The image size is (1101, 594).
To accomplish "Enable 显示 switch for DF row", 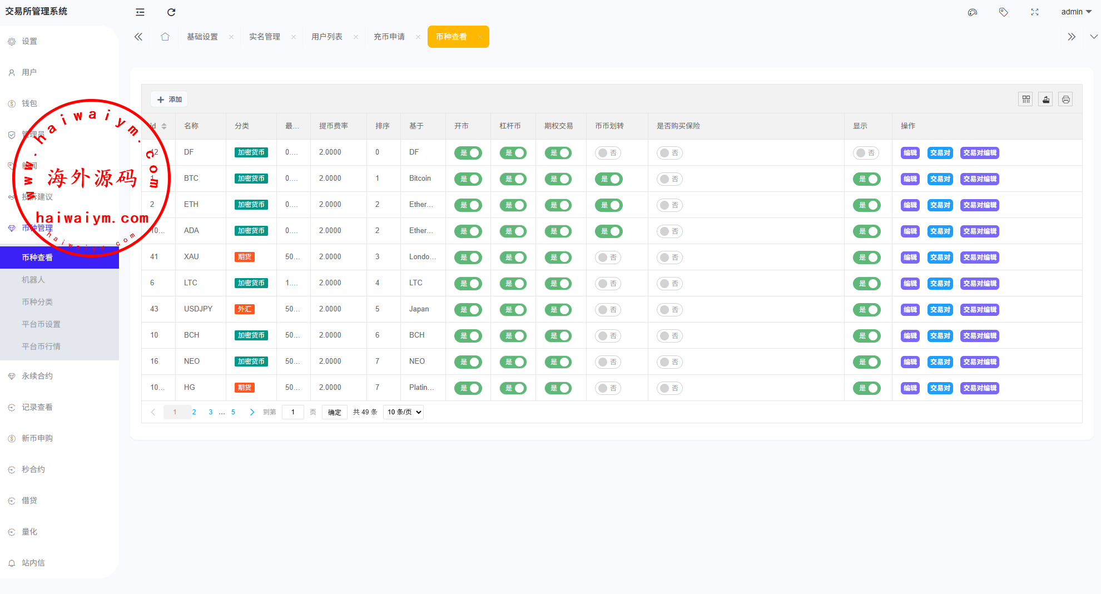I will coord(866,153).
